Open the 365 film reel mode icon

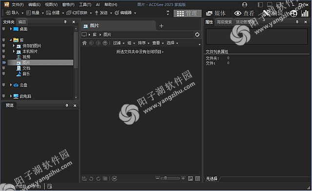(x=294, y=14)
